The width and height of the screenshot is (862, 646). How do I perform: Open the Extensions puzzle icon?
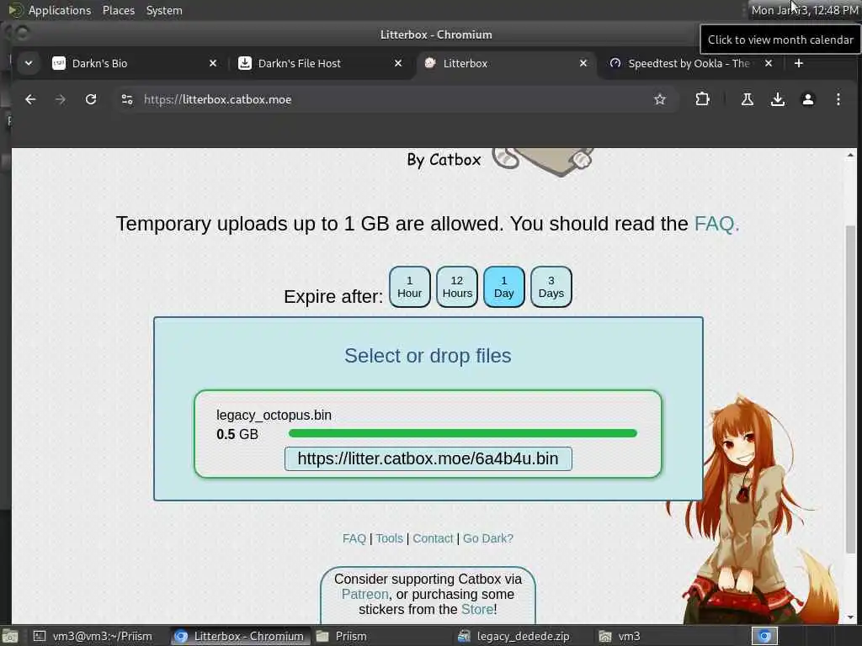tap(702, 99)
